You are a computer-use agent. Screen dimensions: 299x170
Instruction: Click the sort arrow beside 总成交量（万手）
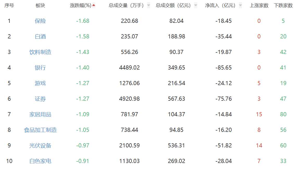coord(148,5)
